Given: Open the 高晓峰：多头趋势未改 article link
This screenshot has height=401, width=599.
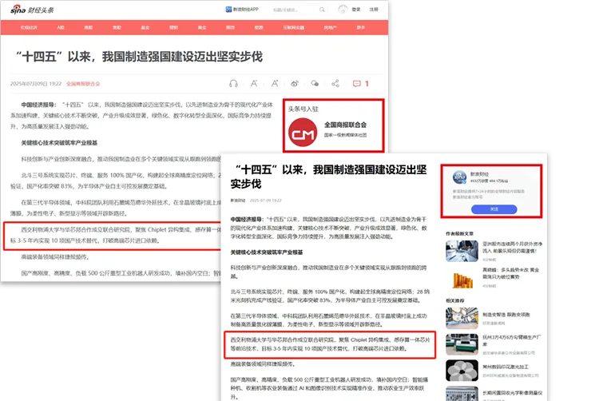Looking at the screenshot, I should coord(510,273).
